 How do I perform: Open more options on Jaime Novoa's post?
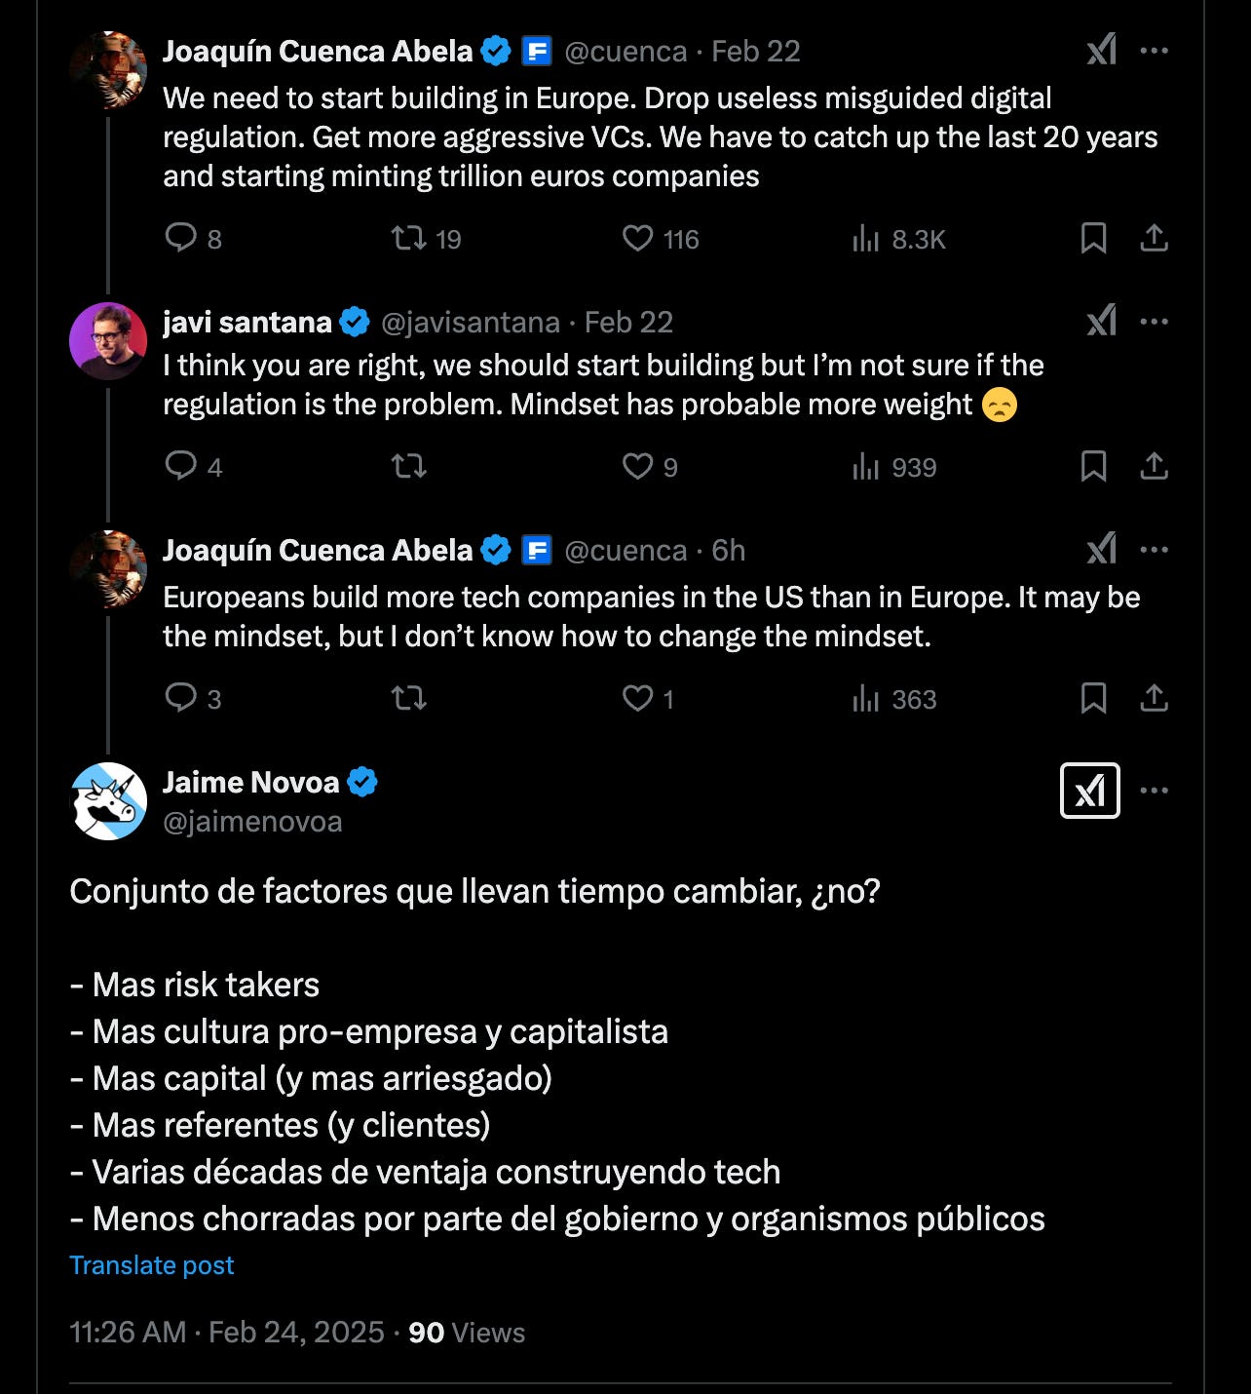pos(1154,791)
